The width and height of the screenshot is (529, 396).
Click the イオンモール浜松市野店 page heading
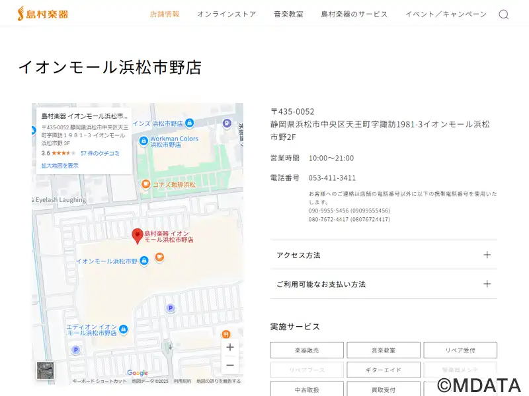[110, 67]
